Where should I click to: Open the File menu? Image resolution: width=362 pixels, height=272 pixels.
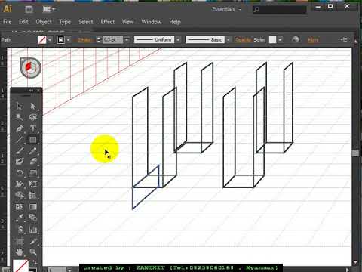point(8,22)
